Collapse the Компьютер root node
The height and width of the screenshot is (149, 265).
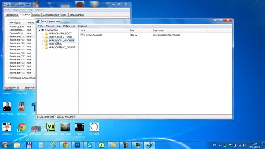(39, 30)
